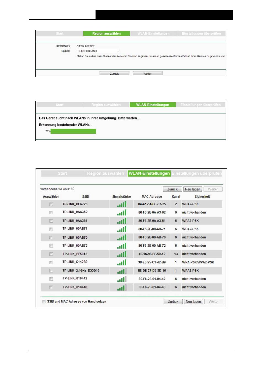Open the Region dropdown showing DEUTSCHLAND

tap(98, 51)
